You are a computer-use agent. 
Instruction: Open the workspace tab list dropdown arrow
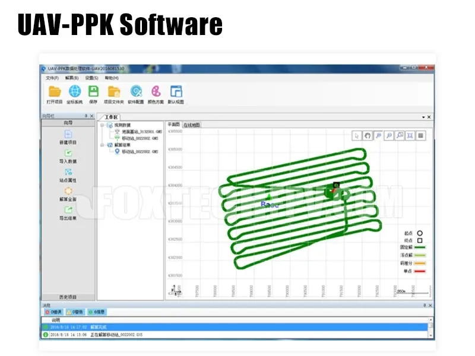pos(423,117)
